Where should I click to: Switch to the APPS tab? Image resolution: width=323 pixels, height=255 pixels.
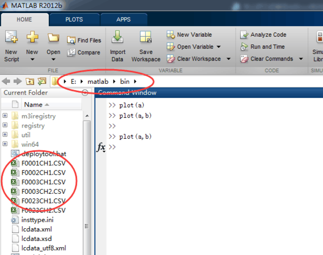(123, 19)
